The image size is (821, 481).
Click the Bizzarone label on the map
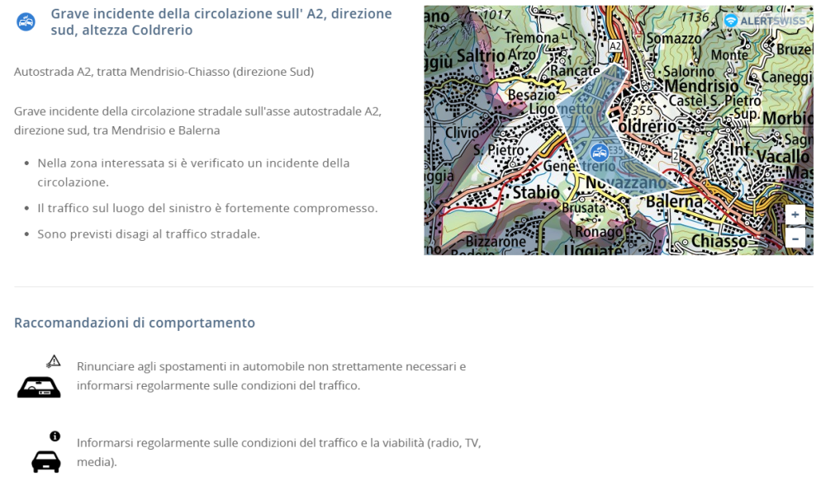pos(496,242)
